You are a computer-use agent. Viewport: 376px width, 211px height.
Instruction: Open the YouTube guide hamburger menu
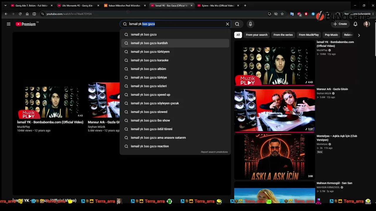pyautogui.click(x=9, y=24)
